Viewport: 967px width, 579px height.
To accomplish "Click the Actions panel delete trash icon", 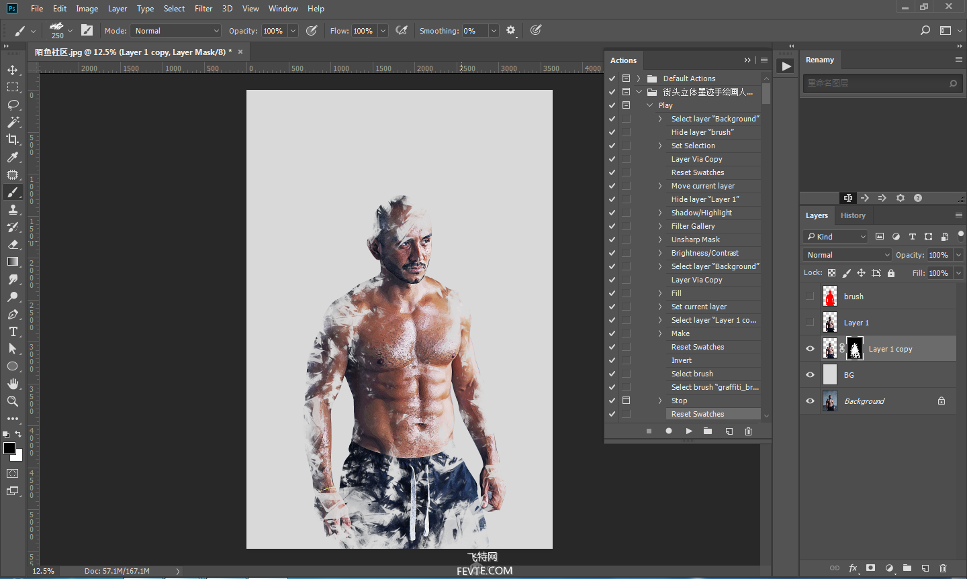I will pyautogui.click(x=748, y=431).
